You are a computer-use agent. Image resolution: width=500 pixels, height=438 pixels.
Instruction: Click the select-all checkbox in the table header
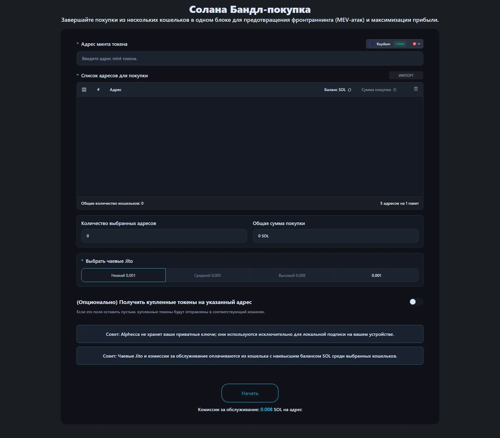[84, 90]
